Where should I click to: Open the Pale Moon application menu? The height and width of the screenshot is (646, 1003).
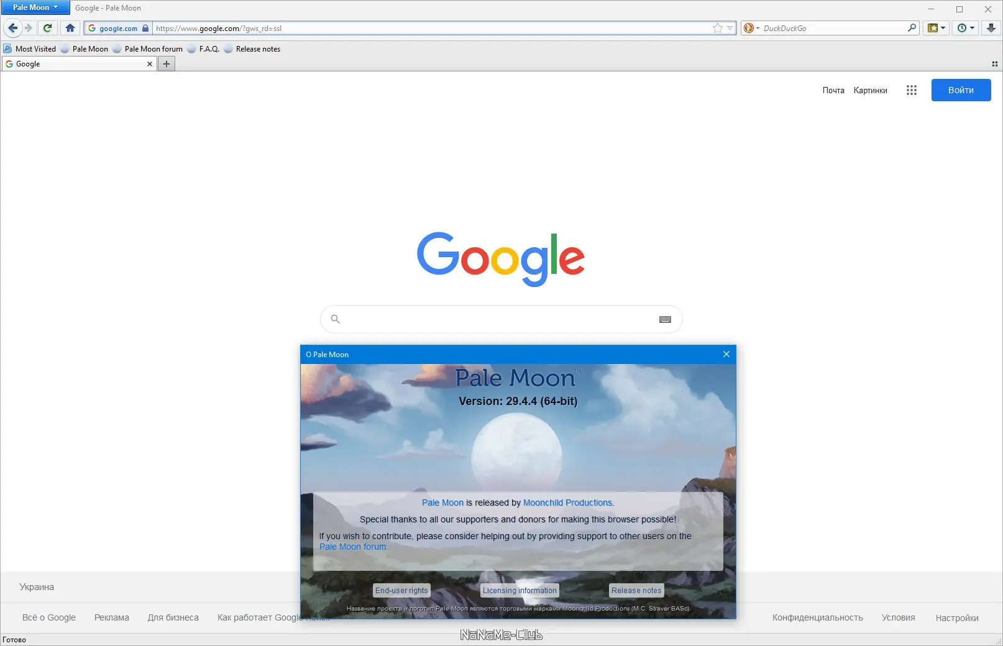[35, 7]
